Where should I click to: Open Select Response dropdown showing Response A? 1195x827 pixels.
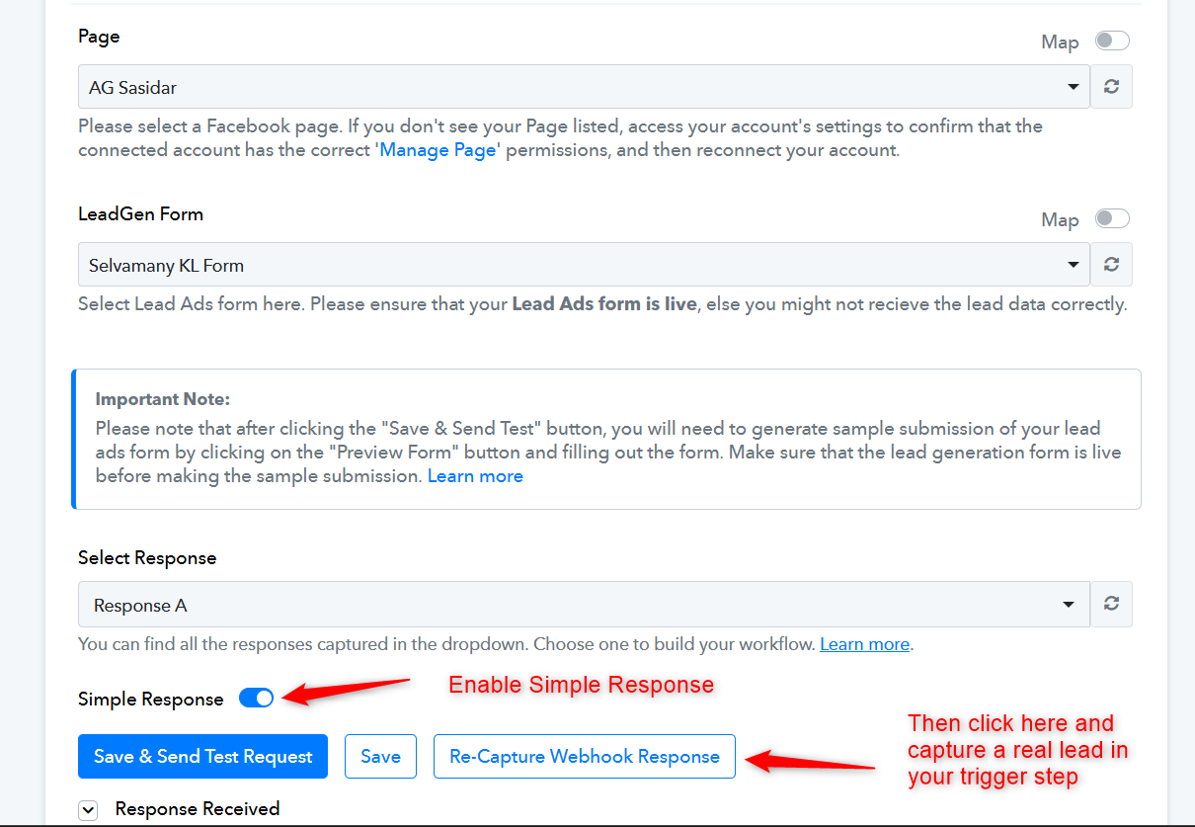pyautogui.click(x=584, y=604)
